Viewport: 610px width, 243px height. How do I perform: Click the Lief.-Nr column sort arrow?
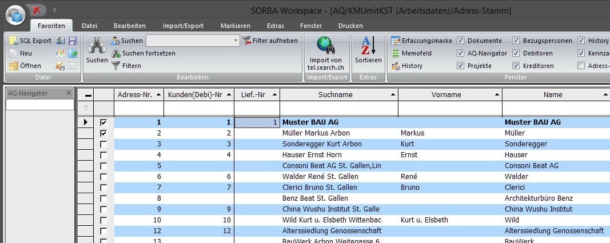click(274, 94)
